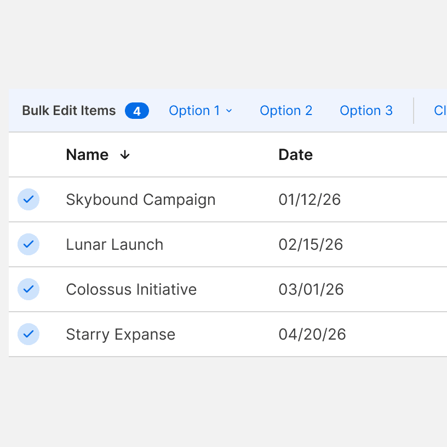Untick the Starry Expanse checkbox
This screenshot has width=447, height=447.
click(x=28, y=334)
